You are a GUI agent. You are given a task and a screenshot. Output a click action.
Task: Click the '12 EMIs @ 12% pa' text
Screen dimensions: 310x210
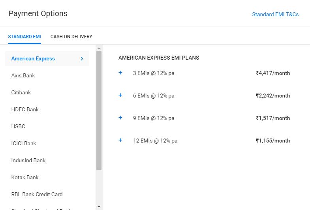[155, 141]
